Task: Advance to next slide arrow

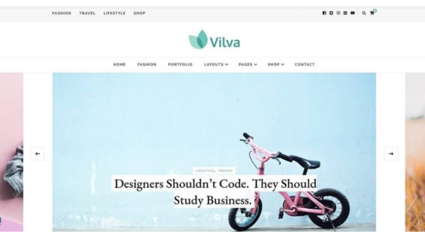Action: click(391, 154)
